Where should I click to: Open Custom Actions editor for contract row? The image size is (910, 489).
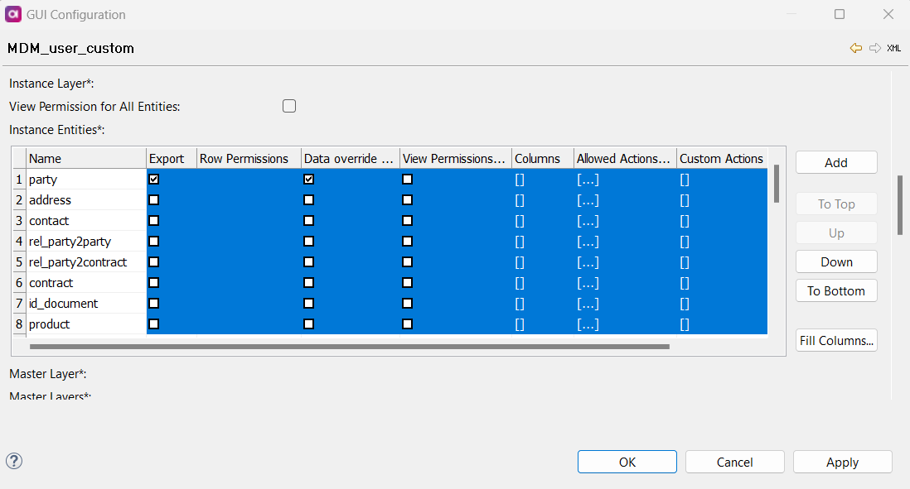(685, 282)
